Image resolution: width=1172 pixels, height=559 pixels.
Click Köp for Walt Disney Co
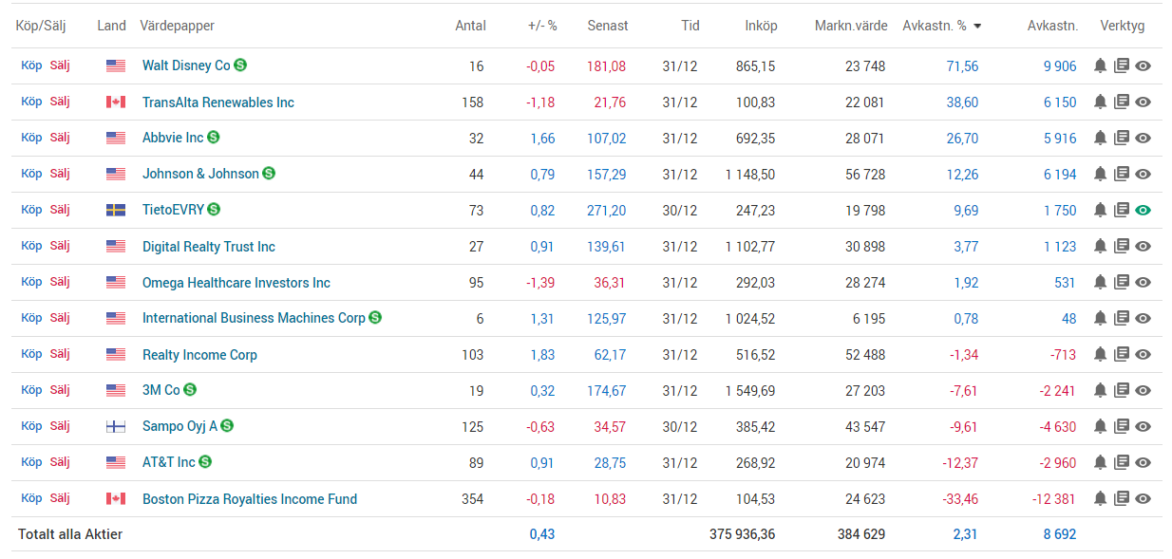tap(31, 65)
